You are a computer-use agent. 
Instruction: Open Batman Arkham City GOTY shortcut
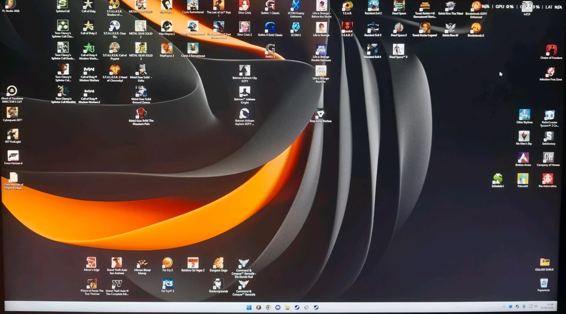coord(245,73)
